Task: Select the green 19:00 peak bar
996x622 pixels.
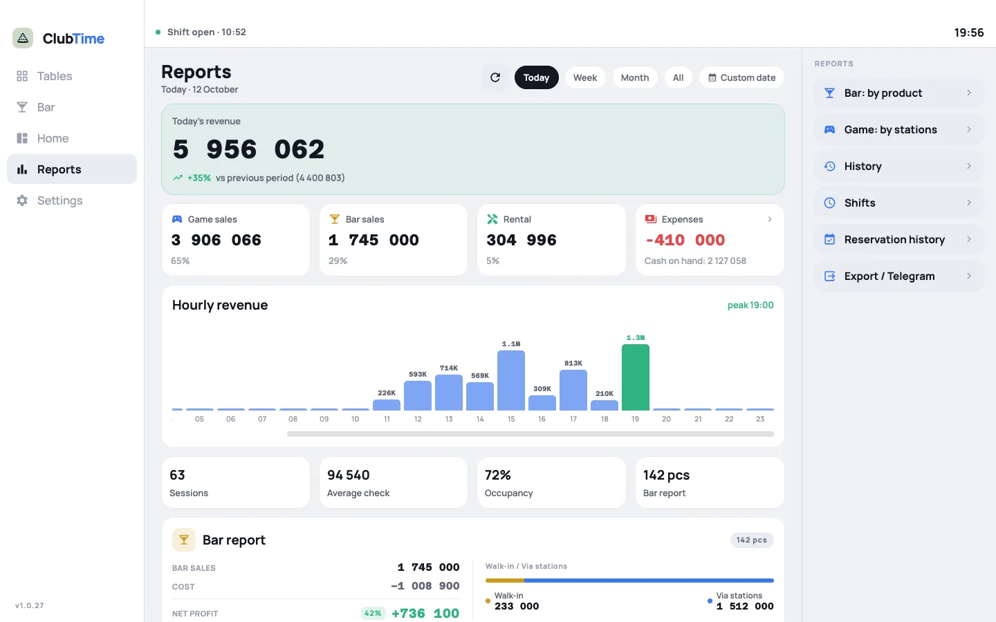Action: point(636,377)
